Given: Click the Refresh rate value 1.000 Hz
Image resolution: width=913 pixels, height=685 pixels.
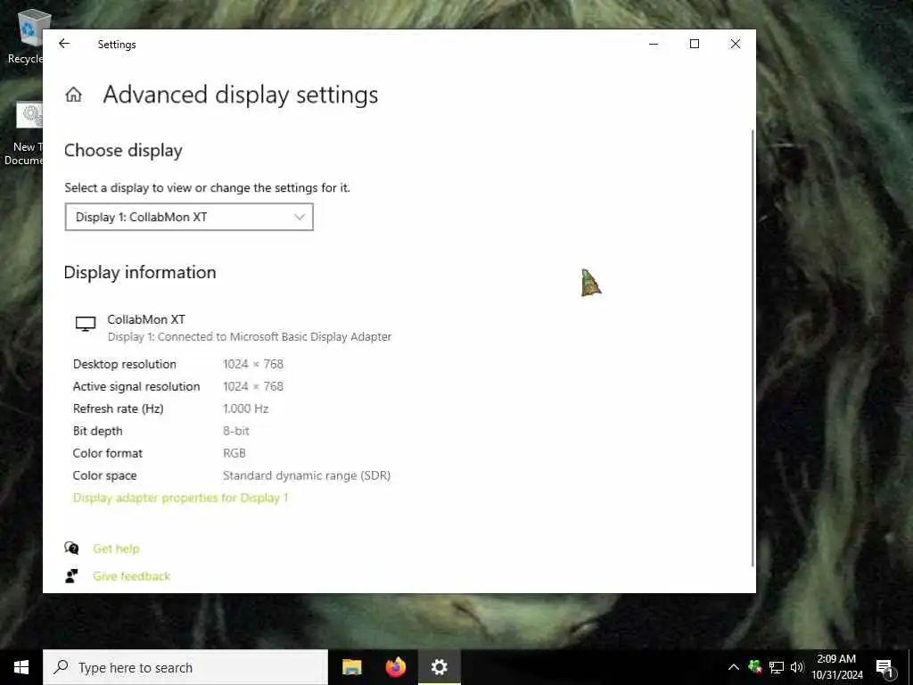Looking at the screenshot, I should 246,409.
